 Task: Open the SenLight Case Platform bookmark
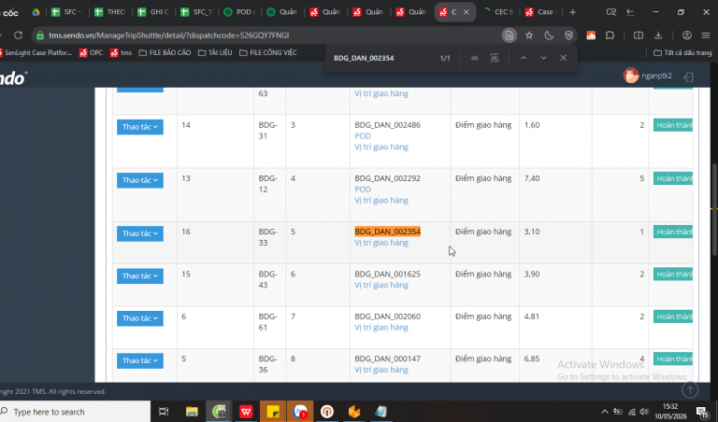tap(36, 52)
